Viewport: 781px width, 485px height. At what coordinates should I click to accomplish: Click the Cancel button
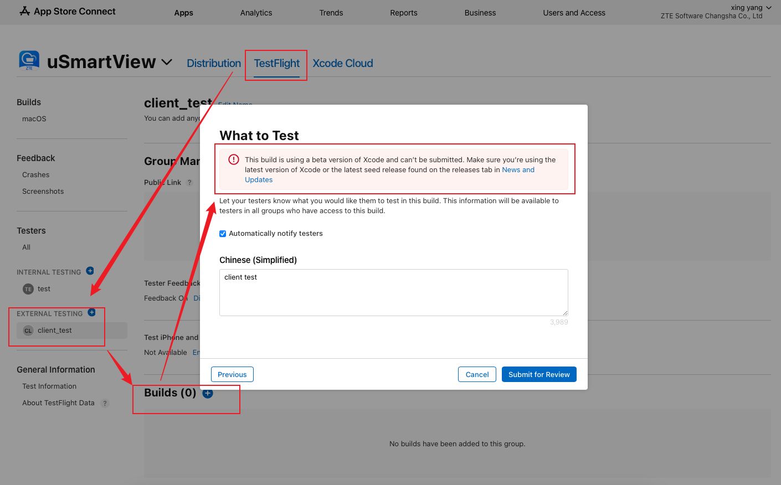(477, 374)
